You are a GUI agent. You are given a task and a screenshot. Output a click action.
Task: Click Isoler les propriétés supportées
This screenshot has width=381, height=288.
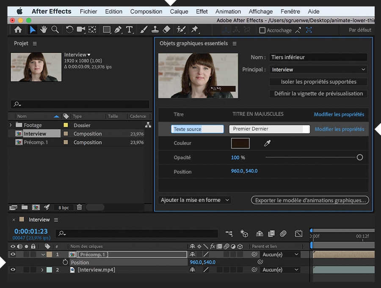[318, 82]
